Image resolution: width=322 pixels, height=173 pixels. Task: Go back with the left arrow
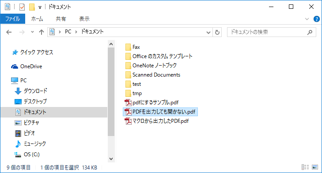point(9,32)
